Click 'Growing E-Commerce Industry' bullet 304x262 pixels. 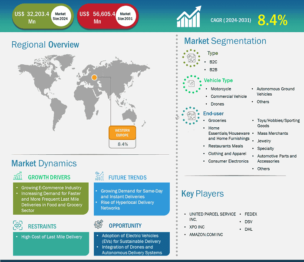[51, 188]
